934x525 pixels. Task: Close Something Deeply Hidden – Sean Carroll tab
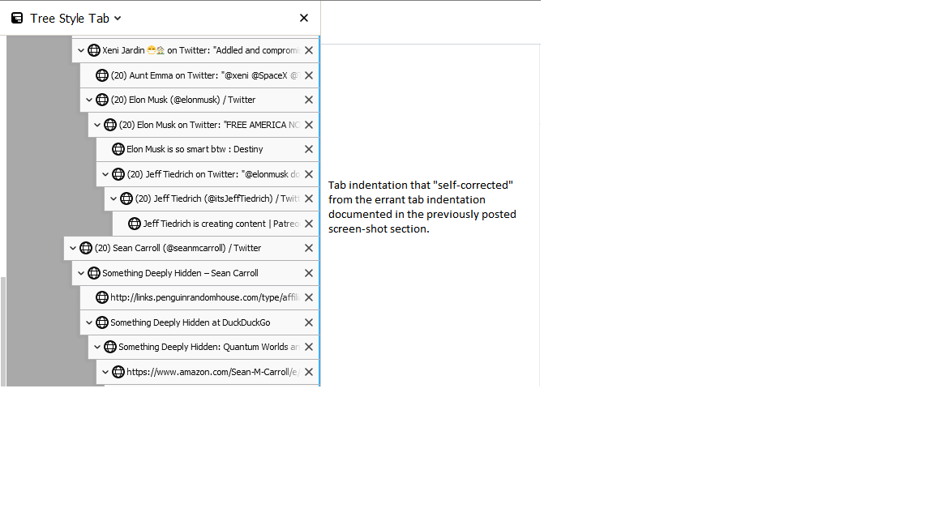pos(309,273)
